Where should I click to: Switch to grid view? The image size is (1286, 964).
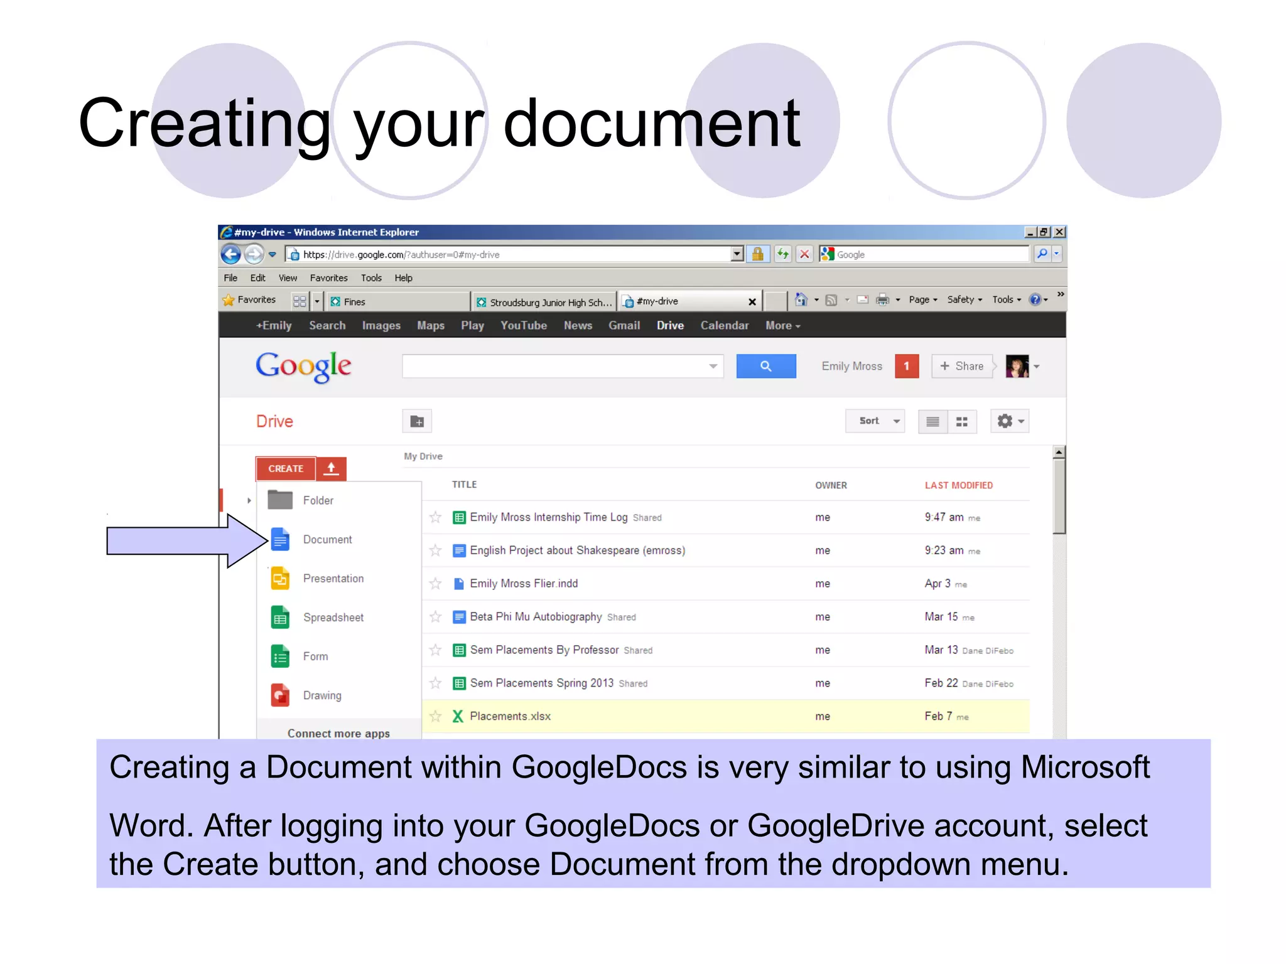point(961,421)
